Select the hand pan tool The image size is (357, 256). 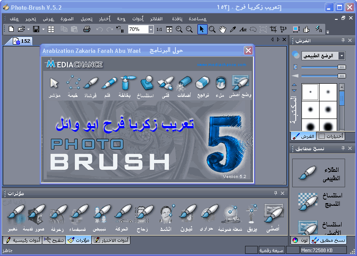223,30
